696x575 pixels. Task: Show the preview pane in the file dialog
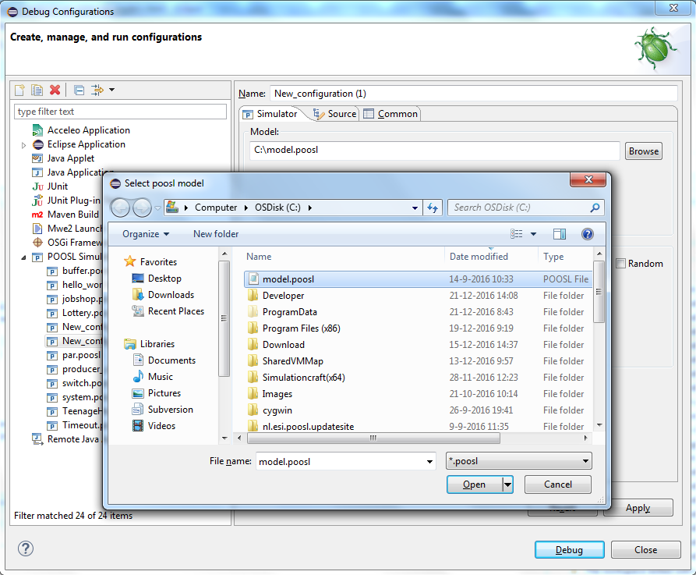click(x=559, y=234)
